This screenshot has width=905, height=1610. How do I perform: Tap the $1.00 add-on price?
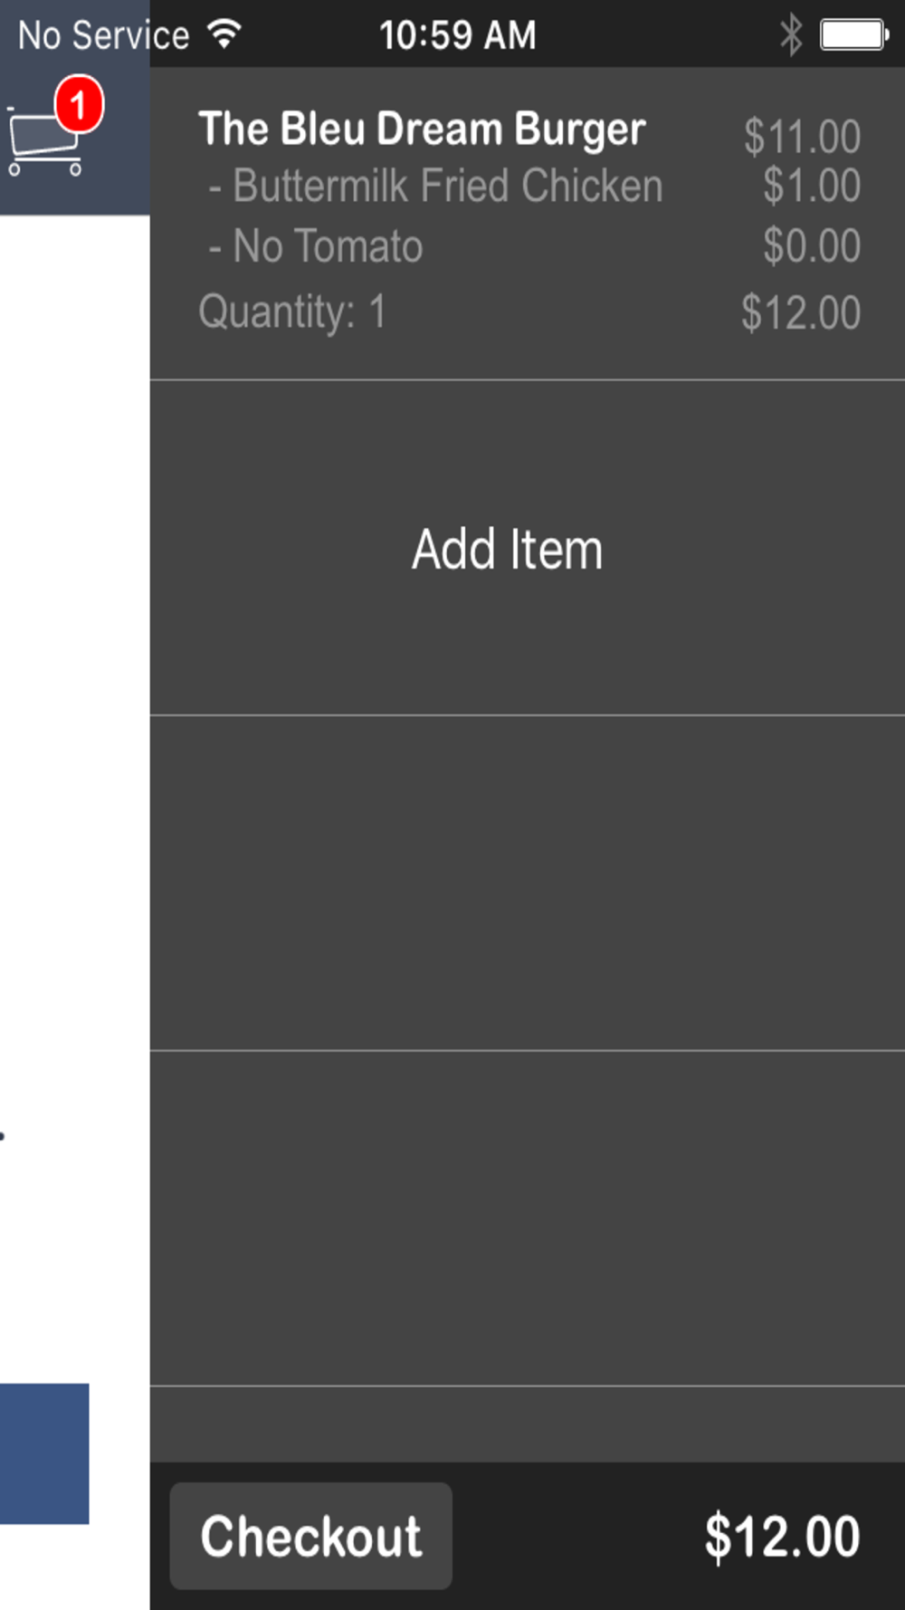pos(811,186)
